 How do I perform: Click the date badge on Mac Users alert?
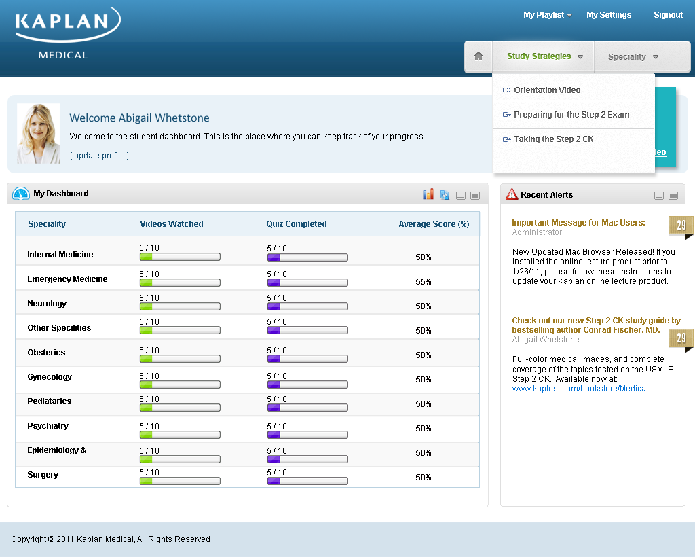click(680, 226)
